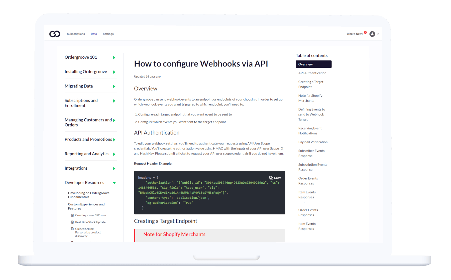
Task: Click the Request Header Example label
Action: point(153,164)
